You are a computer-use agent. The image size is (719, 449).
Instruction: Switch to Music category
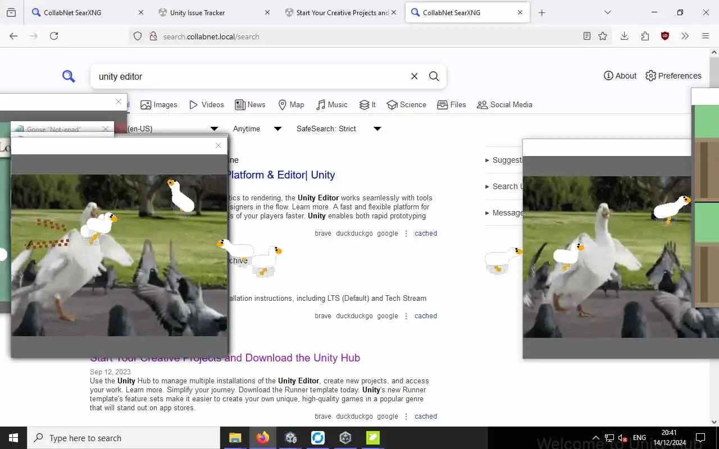click(x=331, y=104)
